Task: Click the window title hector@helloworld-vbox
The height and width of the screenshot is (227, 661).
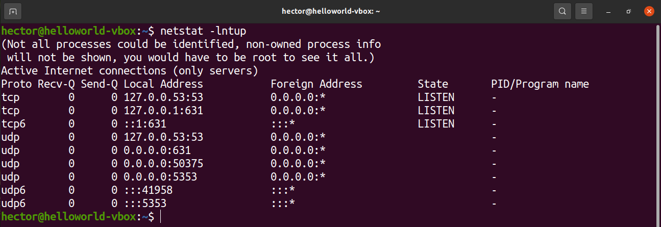Action: click(331, 11)
